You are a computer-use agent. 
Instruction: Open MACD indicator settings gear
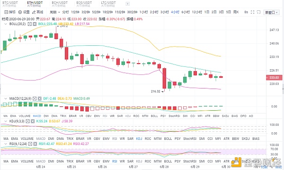click(x=35, y=98)
